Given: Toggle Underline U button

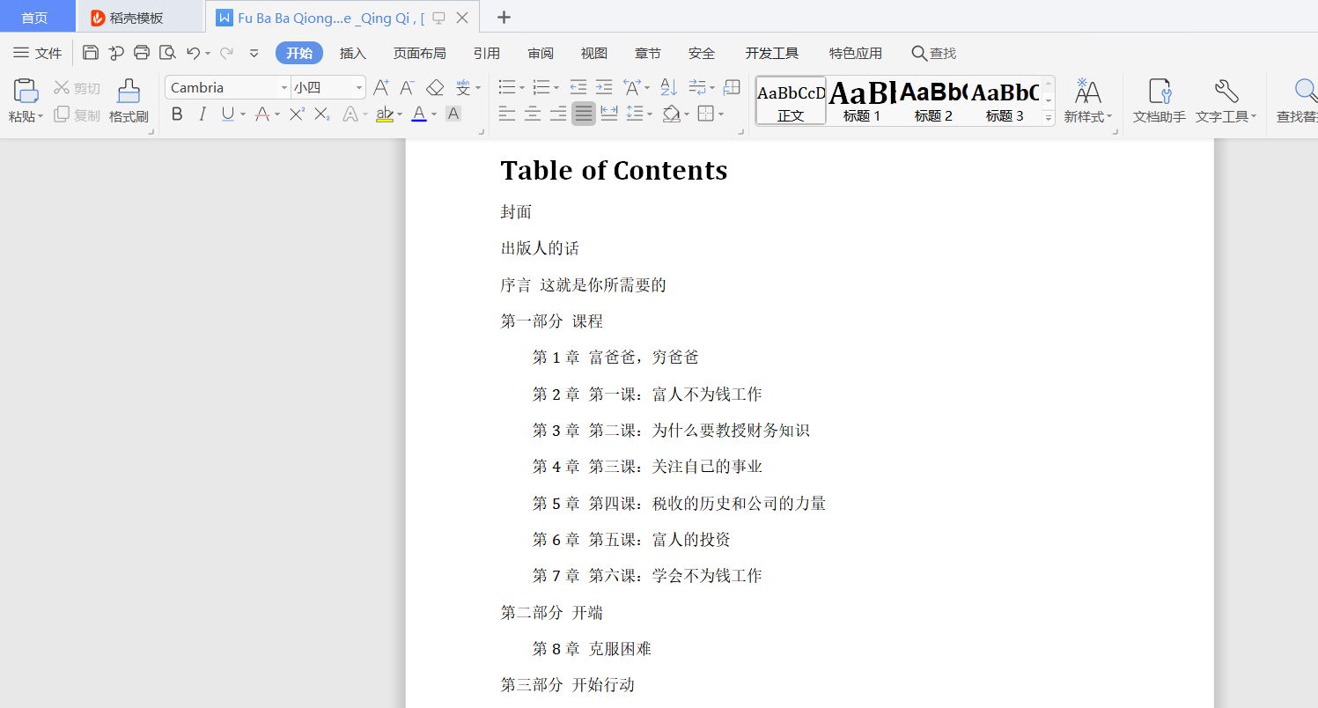Looking at the screenshot, I should (228, 114).
